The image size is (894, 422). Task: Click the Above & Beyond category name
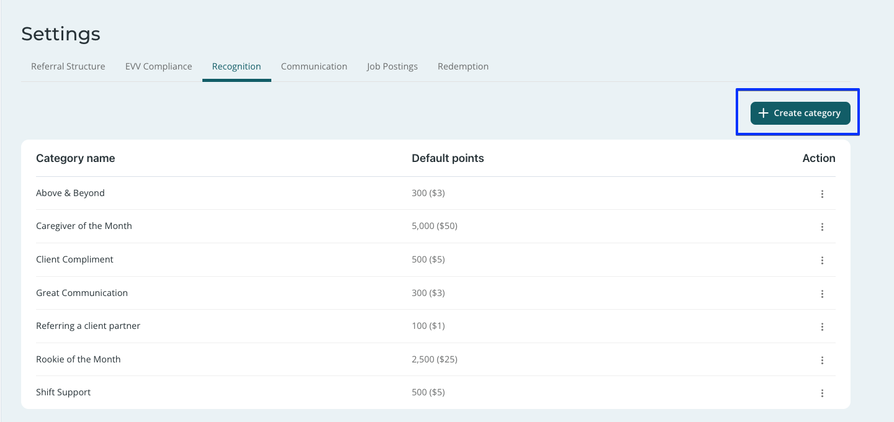(x=70, y=193)
